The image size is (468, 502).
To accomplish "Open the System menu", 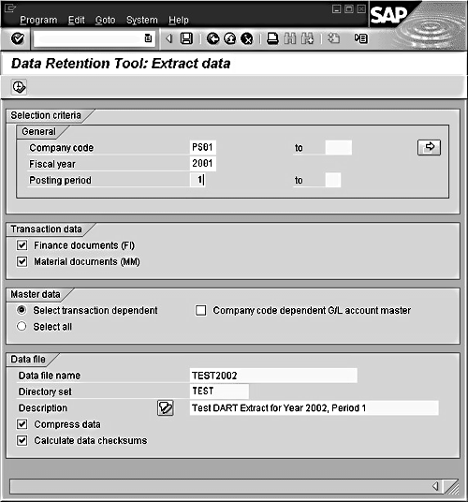I will [x=142, y=20].
